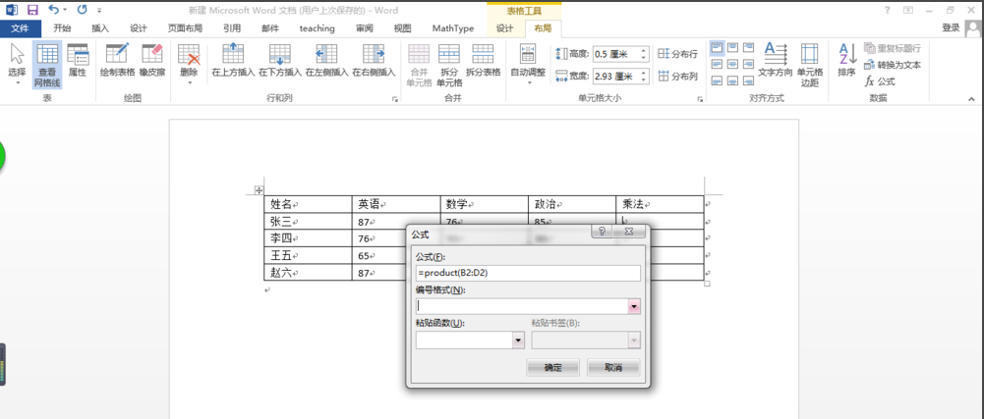984x419 pixels.
Task: Click Ribbon Display Options icon
Action: (908, 10)
